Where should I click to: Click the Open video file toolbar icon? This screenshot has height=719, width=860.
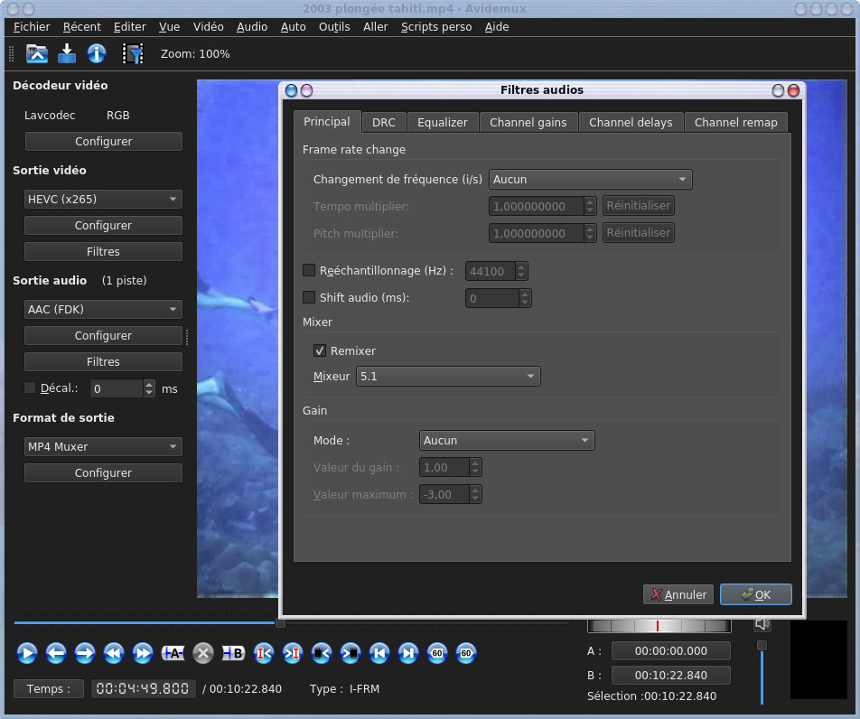[37, 54]
